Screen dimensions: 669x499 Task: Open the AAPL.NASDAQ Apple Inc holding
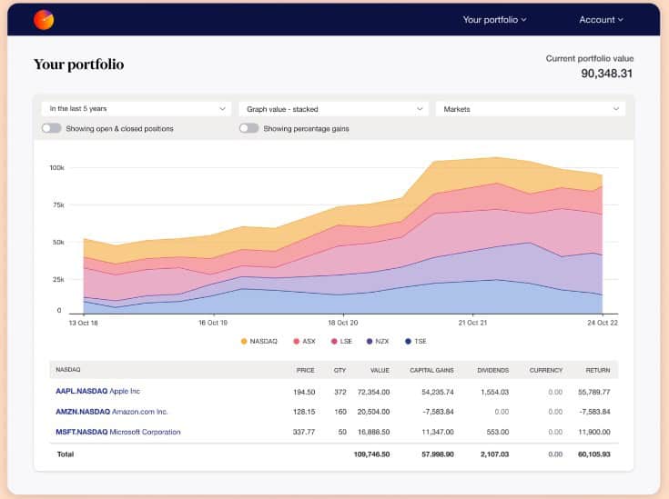click(97, 391)
